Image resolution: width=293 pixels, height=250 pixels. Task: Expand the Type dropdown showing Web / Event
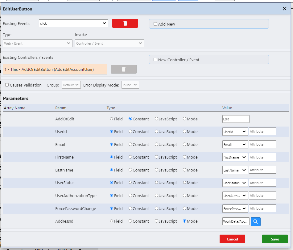[x=38, y=43]
